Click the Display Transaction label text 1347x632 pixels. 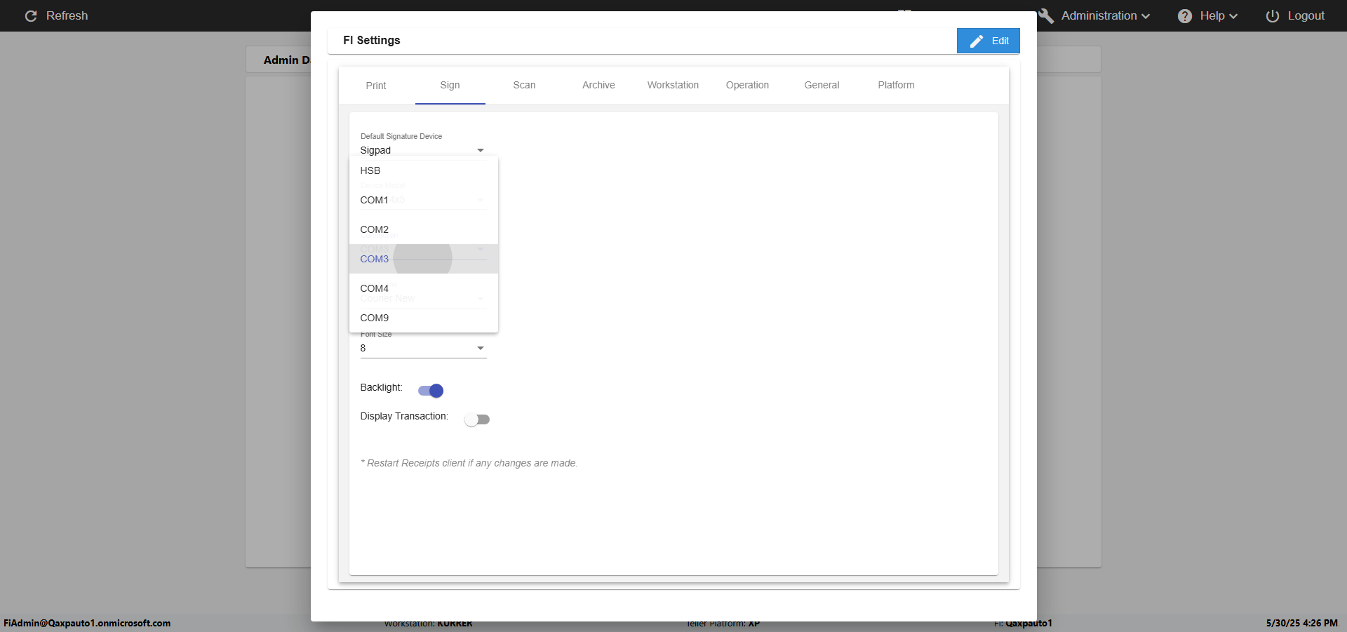(404, 416)
